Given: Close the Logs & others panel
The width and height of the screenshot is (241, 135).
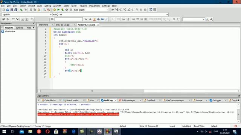Looking at the screenshot, I should point(239,96).
